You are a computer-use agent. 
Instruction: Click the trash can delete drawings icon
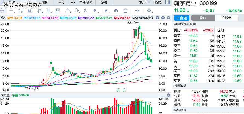click(x=125, y=11)
